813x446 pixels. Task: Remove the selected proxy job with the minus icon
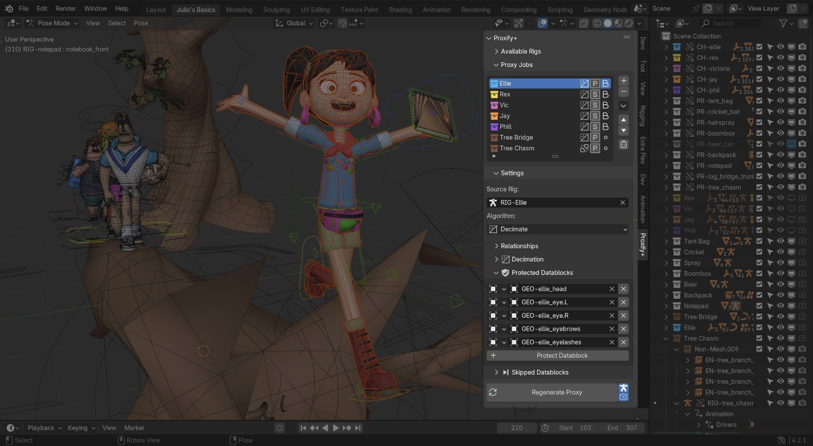(x=624, y=92)
